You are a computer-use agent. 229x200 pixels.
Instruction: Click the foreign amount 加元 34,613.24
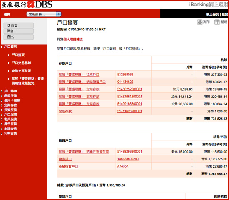coord(182,97)
